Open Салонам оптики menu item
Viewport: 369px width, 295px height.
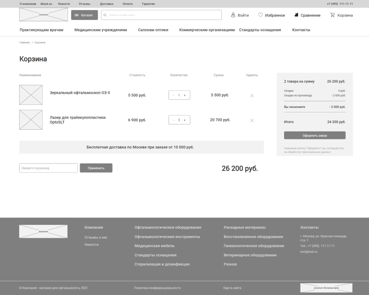click(x=153, y=30)
